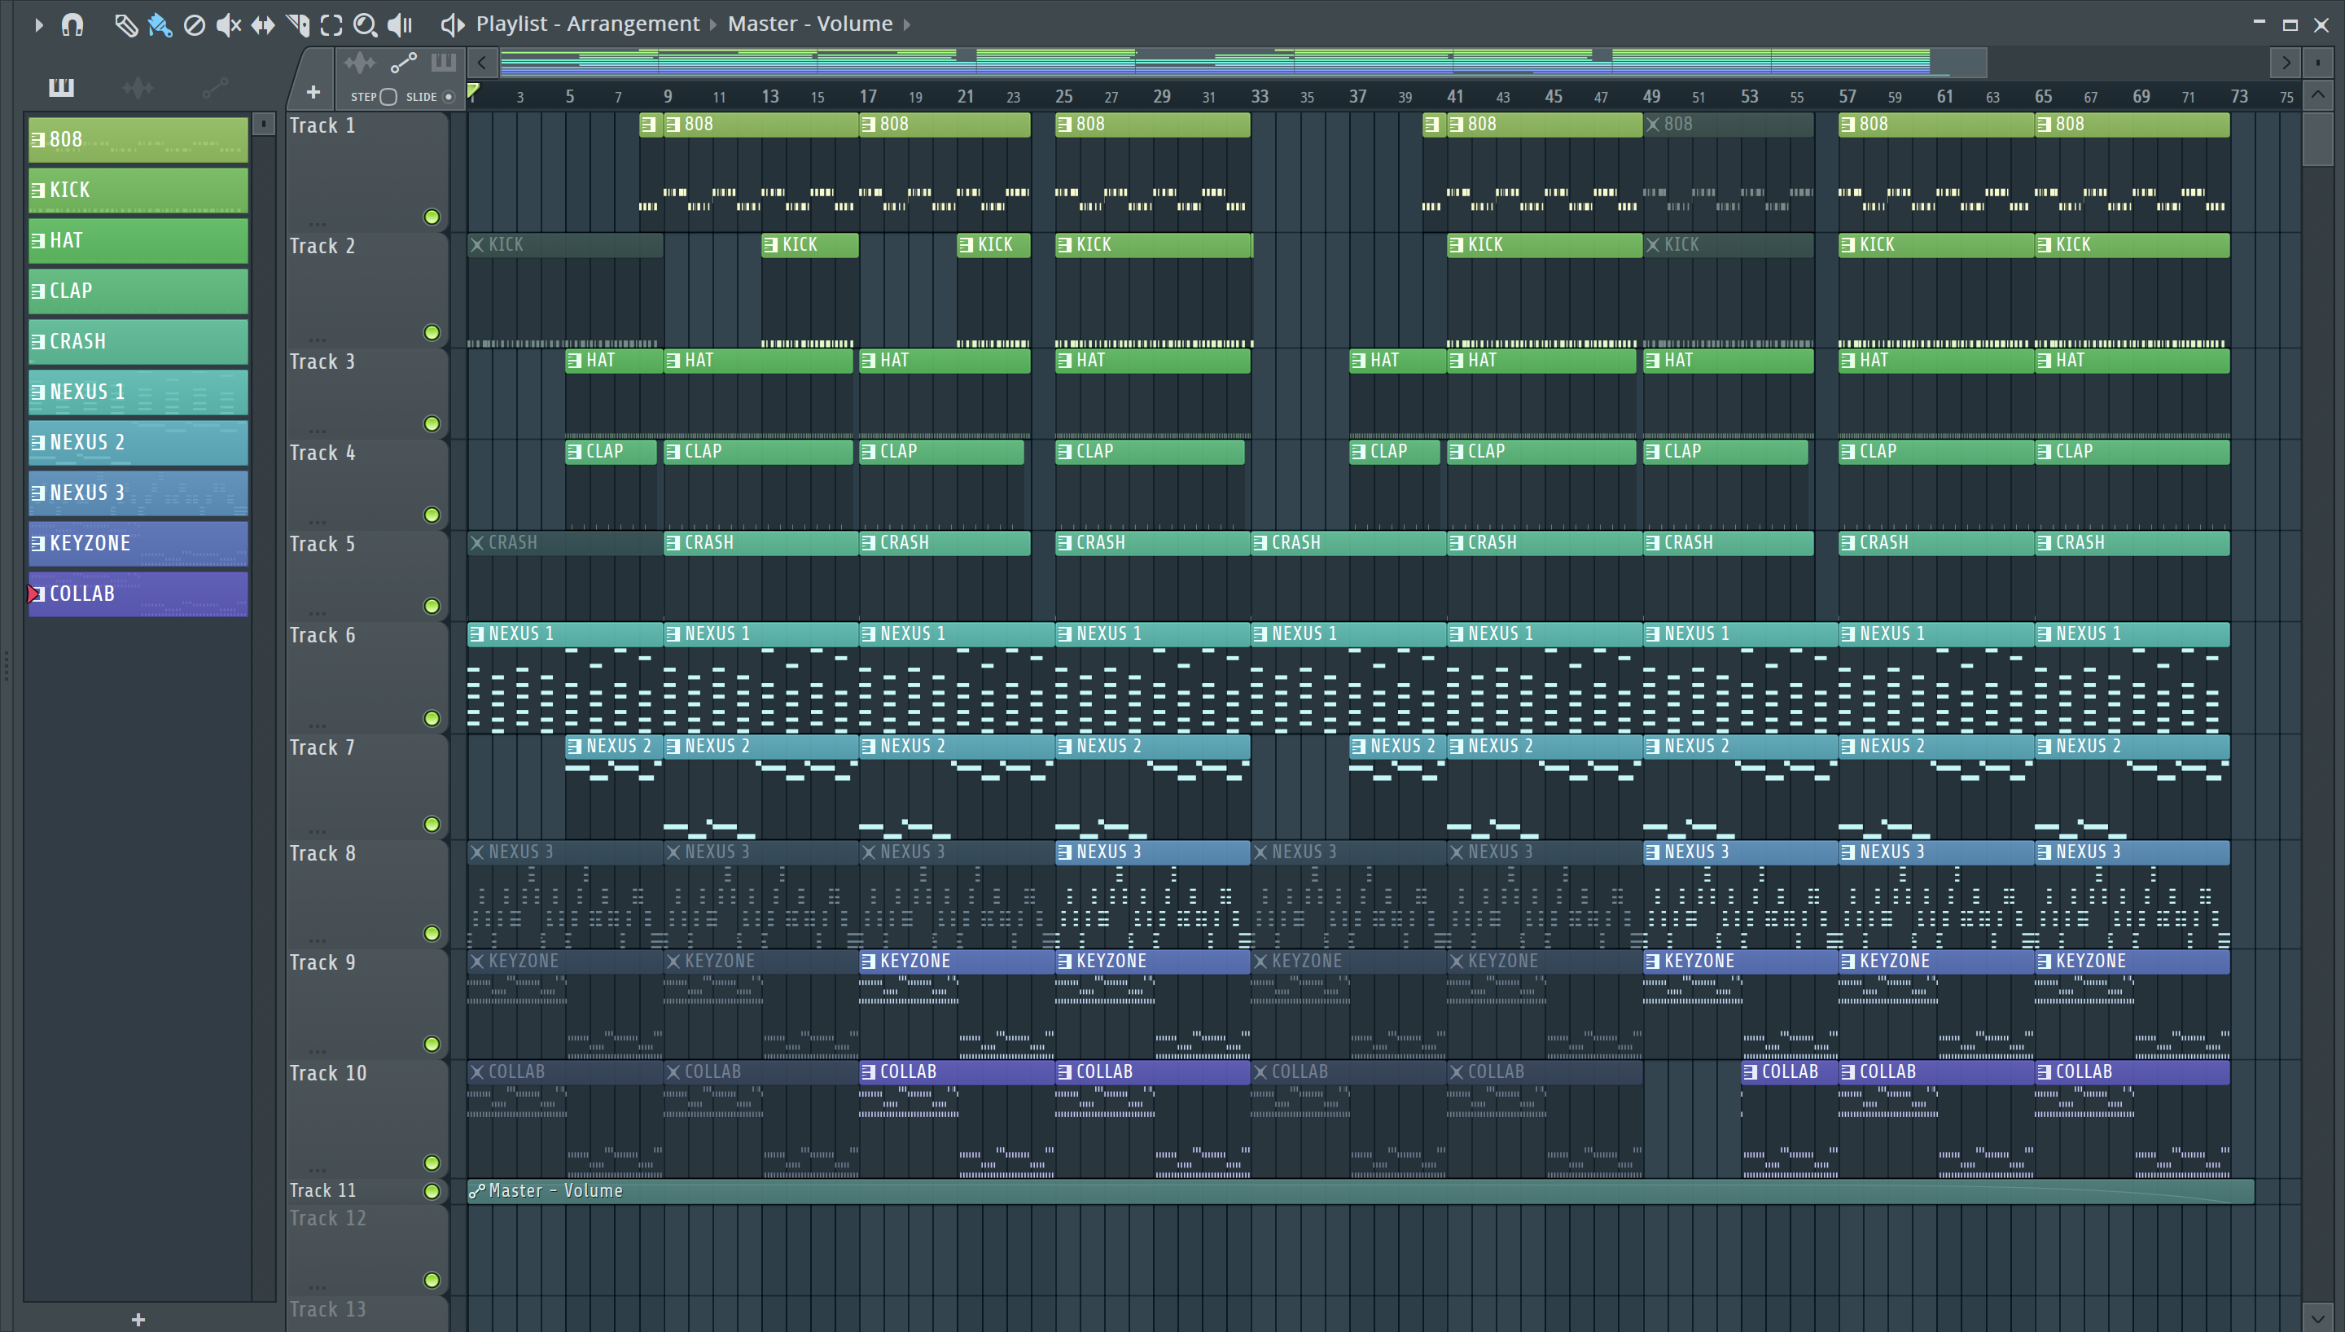This screenshot has height=1332, width=2345.
Task: Expand the arrow after Playlist - Arrangement
Action: coord(713,24)
